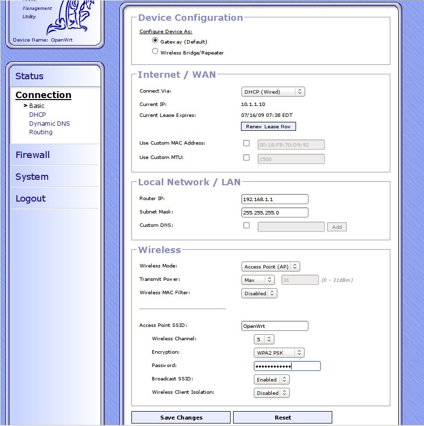Image resolution: width=424 pixels, height=426 pixels.
Task: Click the Gargoyle router logo image
Action: [x=71, y=17]
